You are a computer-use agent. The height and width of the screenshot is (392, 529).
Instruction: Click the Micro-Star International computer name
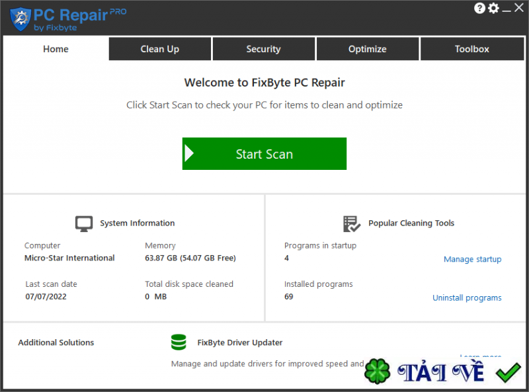(x=69, y=258)
